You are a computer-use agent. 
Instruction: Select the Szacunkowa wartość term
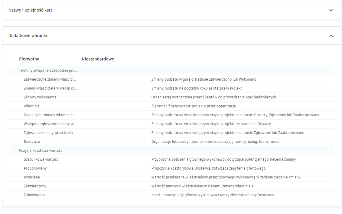tap(41, 159)
